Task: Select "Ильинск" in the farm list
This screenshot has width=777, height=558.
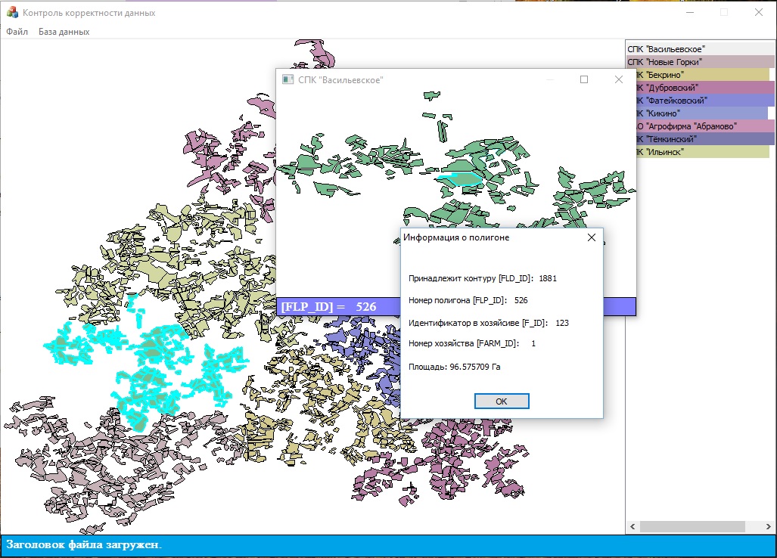Action: point(703,152)
